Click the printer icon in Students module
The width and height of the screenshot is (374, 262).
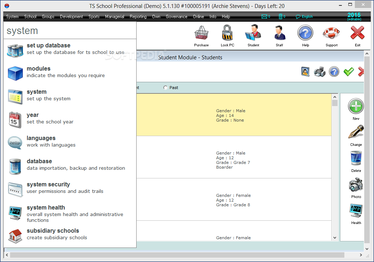[x=320, y=72]
